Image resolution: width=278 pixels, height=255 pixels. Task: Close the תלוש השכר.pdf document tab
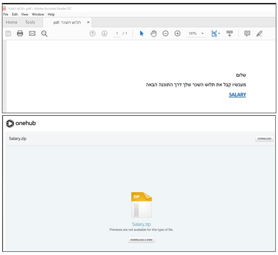pos(88,22)
